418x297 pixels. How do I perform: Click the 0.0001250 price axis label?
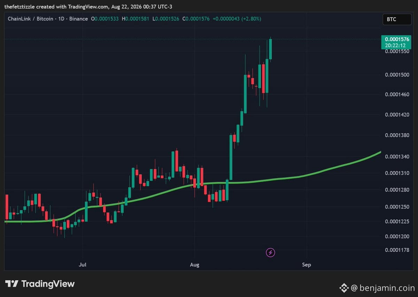[x=397, y=207]
